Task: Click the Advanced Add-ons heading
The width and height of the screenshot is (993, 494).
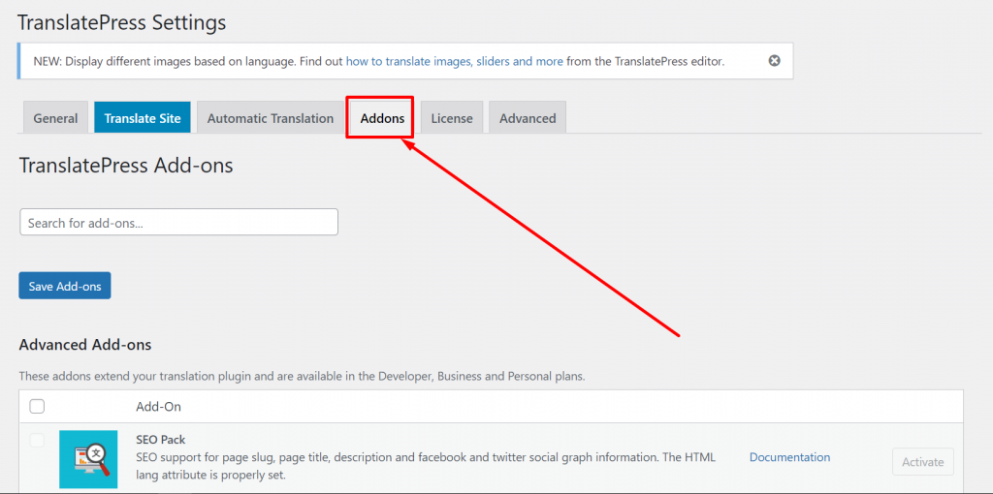Action: [85, 345]
